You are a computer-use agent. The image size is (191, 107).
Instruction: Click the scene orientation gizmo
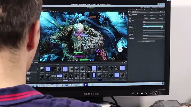coord(124,15)
